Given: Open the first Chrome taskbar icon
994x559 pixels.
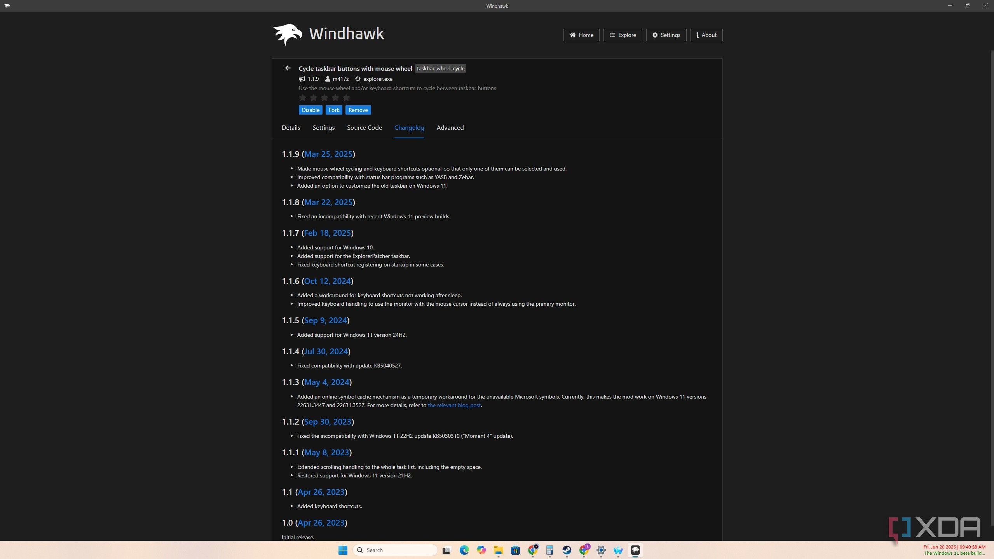Looking at the screenshot, I should click(532, 550).
